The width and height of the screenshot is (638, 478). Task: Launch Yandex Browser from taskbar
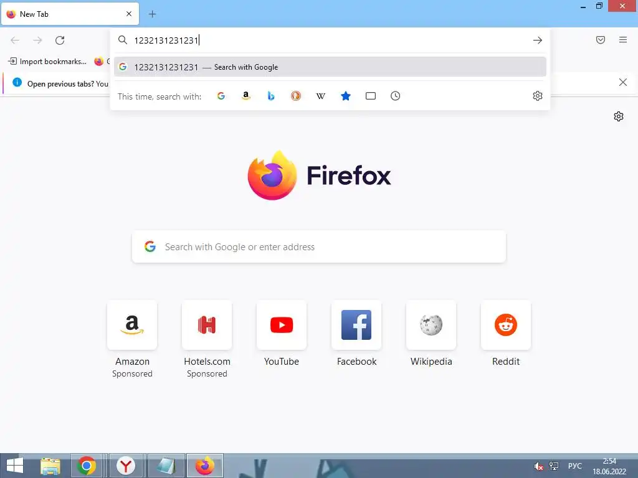[x=126, y=466]
